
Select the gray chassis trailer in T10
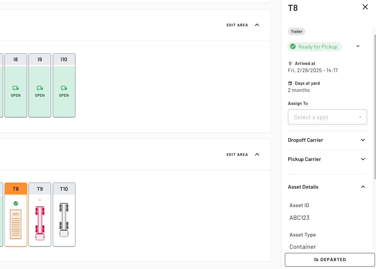pyautogui.click(x=64, y=220)
